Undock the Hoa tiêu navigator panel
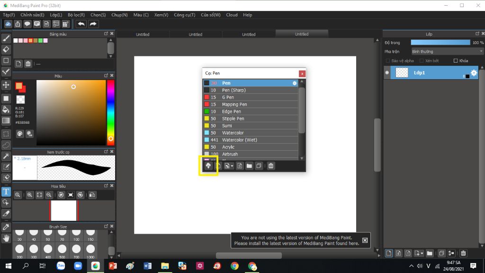Viewport: 485px width, 273px height. click(x=106, y=186)
